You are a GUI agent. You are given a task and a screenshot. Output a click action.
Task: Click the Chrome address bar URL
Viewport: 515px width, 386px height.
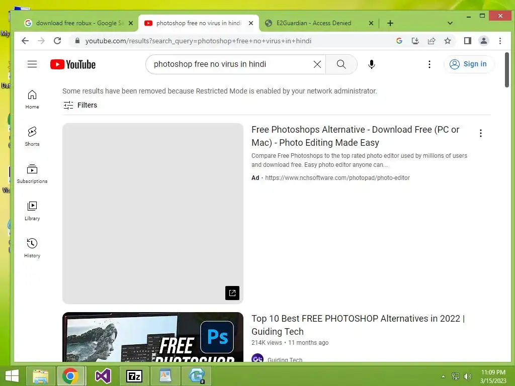tap(198, 41)
